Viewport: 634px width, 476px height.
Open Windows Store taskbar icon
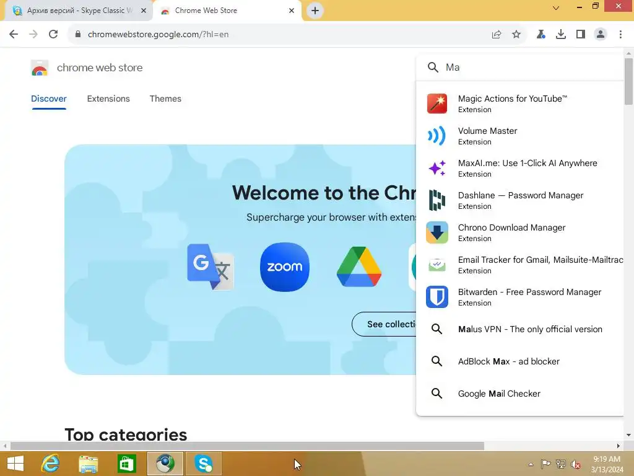127,464
